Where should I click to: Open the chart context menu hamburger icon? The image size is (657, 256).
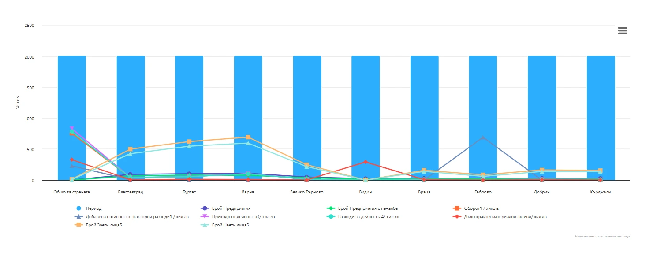point(622,31)
